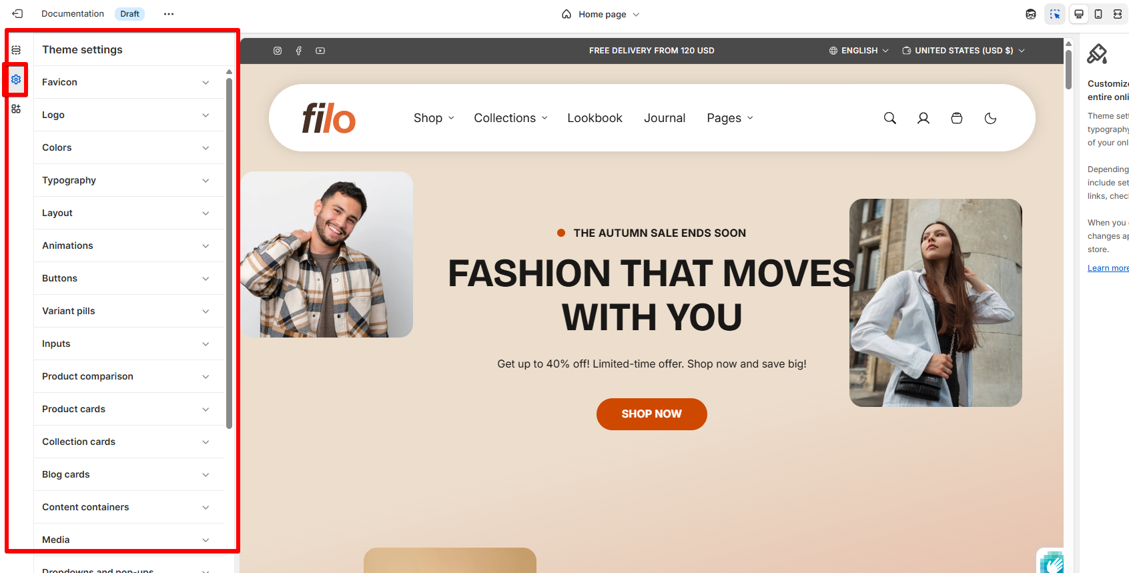
Task: Open the ENGLISH language selector
Action: (859, 51)
